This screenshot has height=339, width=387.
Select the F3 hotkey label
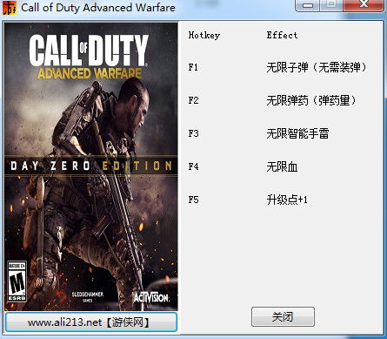tap(193, 133)
